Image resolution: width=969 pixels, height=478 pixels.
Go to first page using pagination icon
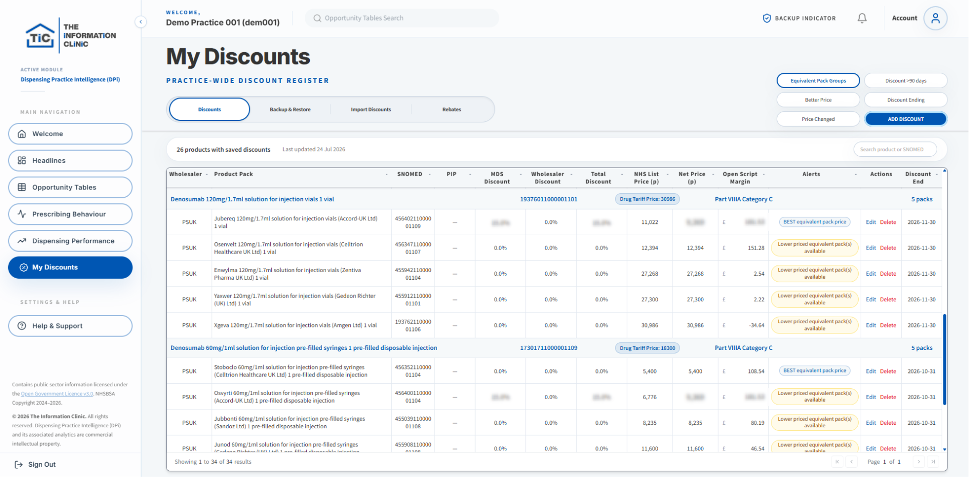[x=837, y=462]
